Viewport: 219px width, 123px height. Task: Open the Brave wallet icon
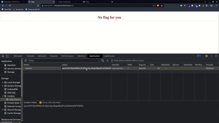pos(211,5)
